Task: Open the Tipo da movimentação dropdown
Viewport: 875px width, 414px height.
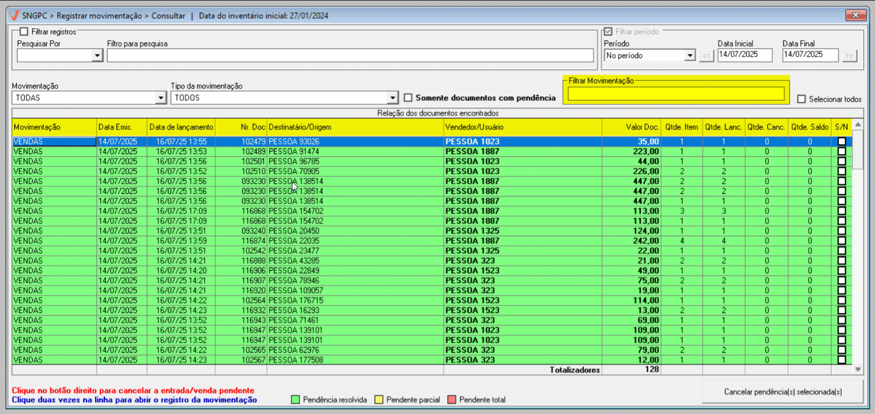Action: coord(392,98)
